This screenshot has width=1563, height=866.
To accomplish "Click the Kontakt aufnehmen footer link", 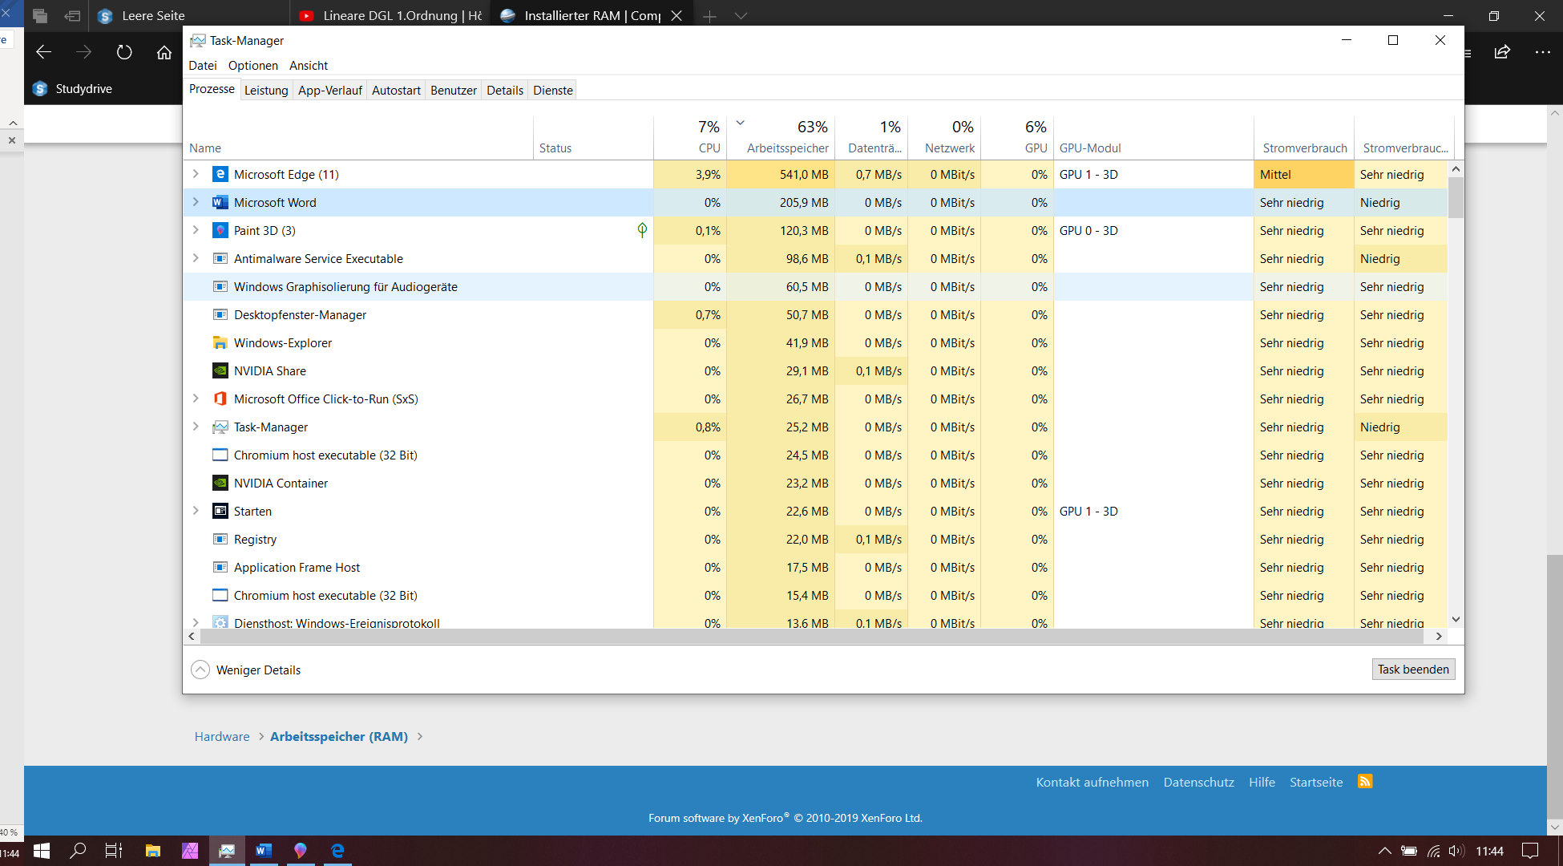I will [1092, 782].
